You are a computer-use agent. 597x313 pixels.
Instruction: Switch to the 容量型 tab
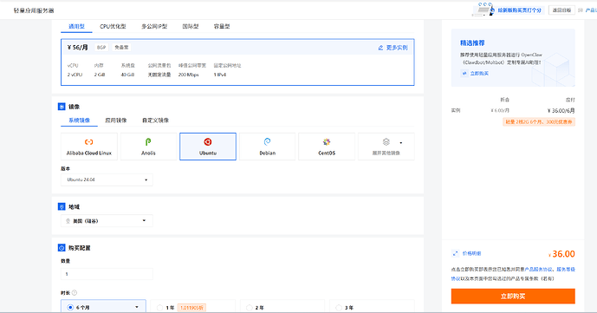(x=222, y=26)
